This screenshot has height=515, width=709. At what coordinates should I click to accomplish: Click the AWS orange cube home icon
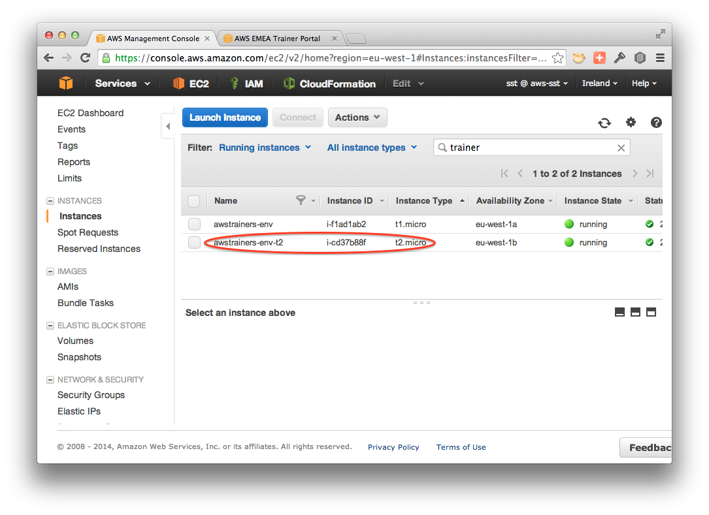click(x=66, y=83)
